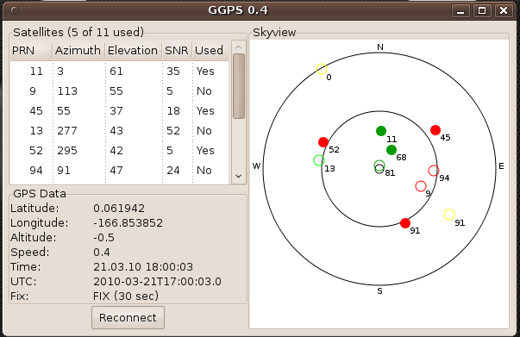Viewport: 520px width, 337px height.
Task: Select the hollow red satellite 94 circle
Action: point(434,171)
